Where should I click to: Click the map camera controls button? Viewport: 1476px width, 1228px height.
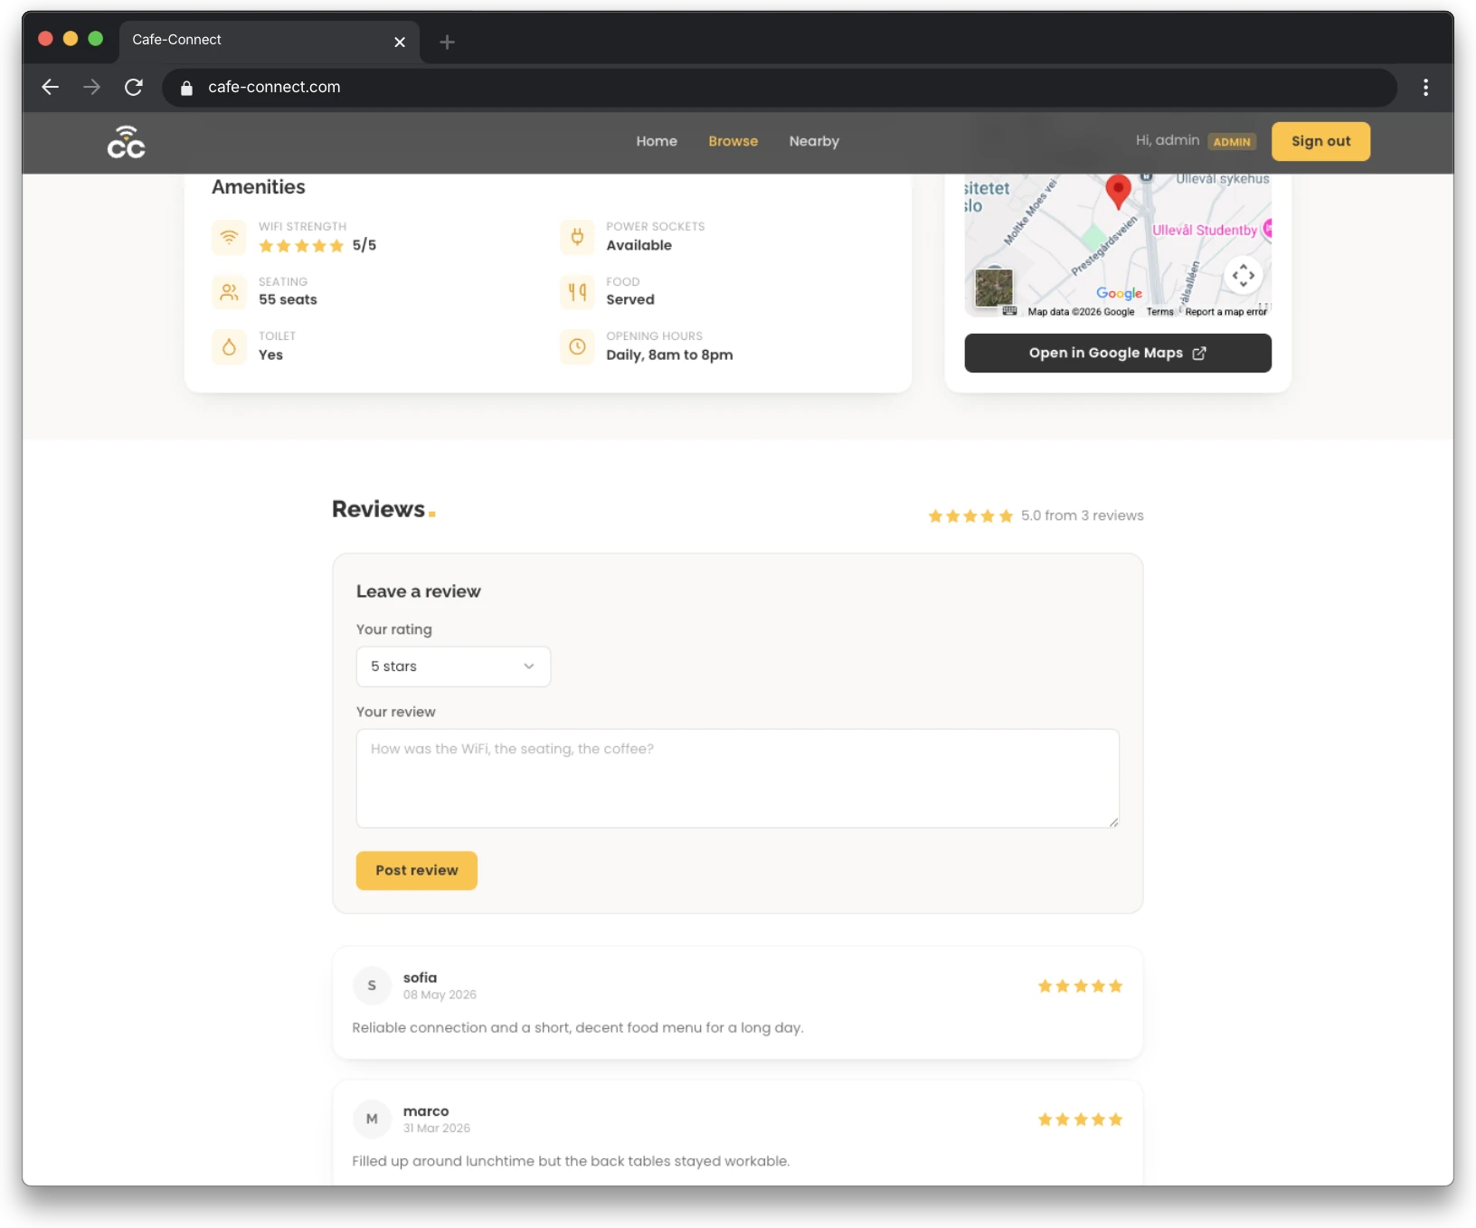1244,275
